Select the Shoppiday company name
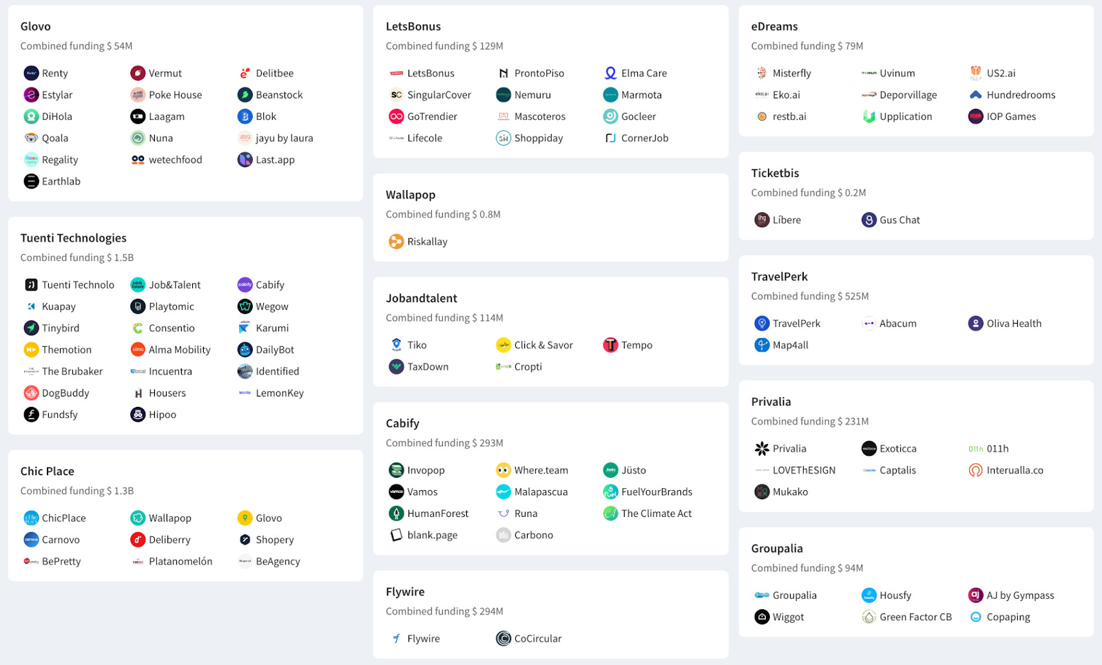The width and height of the screenshot is (1102, 665). coord(539,138)
